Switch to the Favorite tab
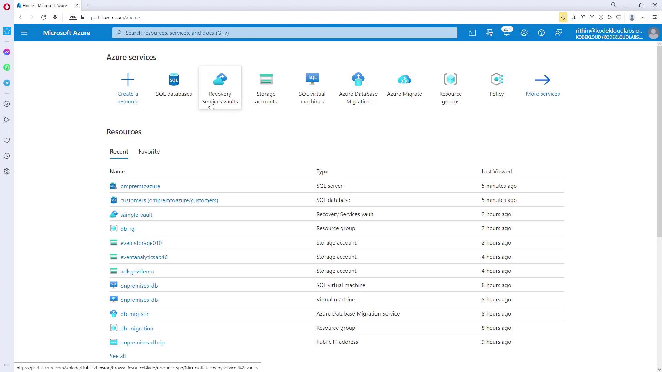This screenshot has width=662, height=372. [x=149, y=152]
